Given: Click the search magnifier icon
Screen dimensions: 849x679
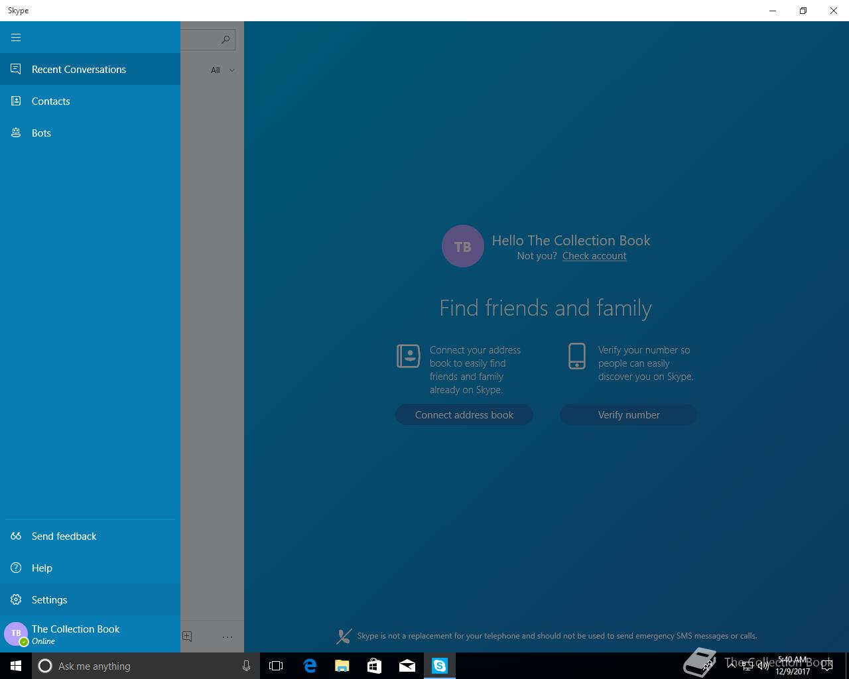Looking at the screenshot, I should pos(226,39).
